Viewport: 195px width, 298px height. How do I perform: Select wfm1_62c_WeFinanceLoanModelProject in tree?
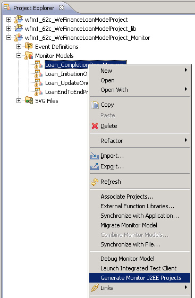[x=76, y=20]
